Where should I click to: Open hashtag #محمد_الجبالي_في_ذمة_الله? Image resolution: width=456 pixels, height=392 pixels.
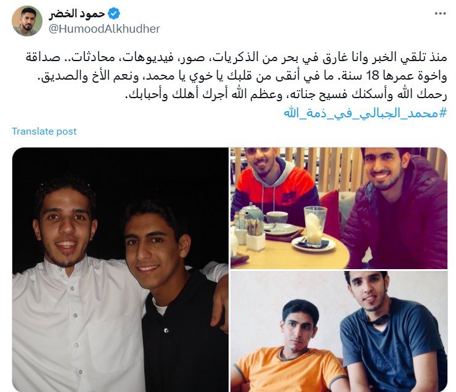(365, 113)
